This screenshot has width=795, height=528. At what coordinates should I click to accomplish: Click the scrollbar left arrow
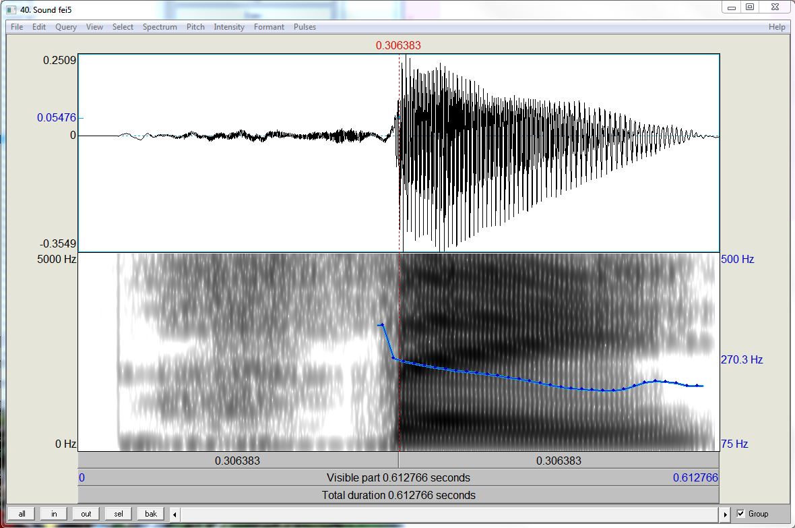(174, 515)
